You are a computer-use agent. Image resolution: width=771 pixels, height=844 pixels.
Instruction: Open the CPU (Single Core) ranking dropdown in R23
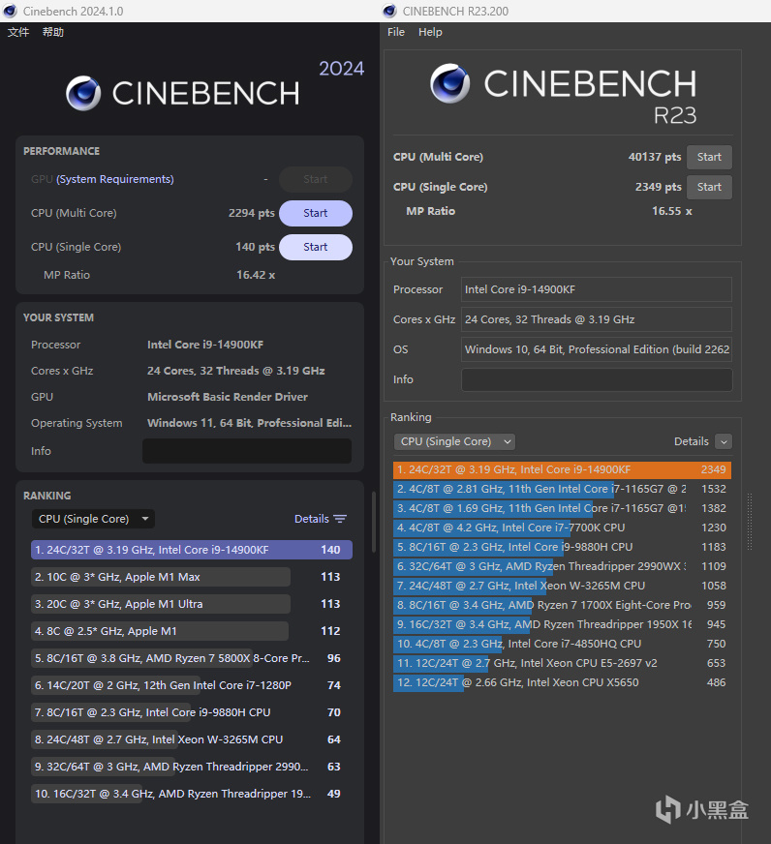pyautogui.click(x=453, y=442)
